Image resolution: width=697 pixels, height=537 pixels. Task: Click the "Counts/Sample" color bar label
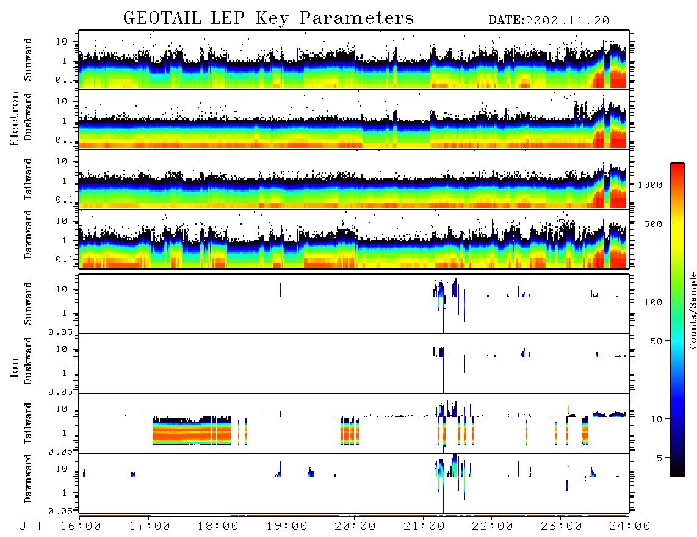tap(692, 310)
